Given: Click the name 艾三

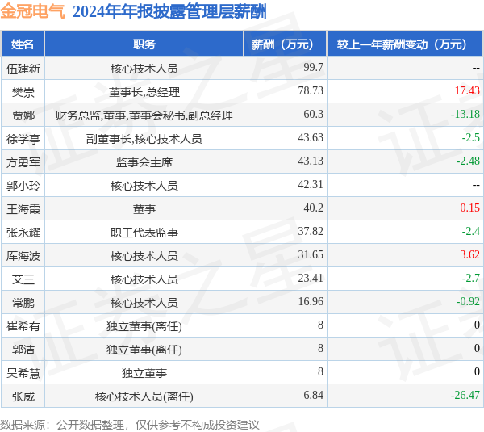Looking at the screenshot, I should pyautogui.click(x=23, y=279).
